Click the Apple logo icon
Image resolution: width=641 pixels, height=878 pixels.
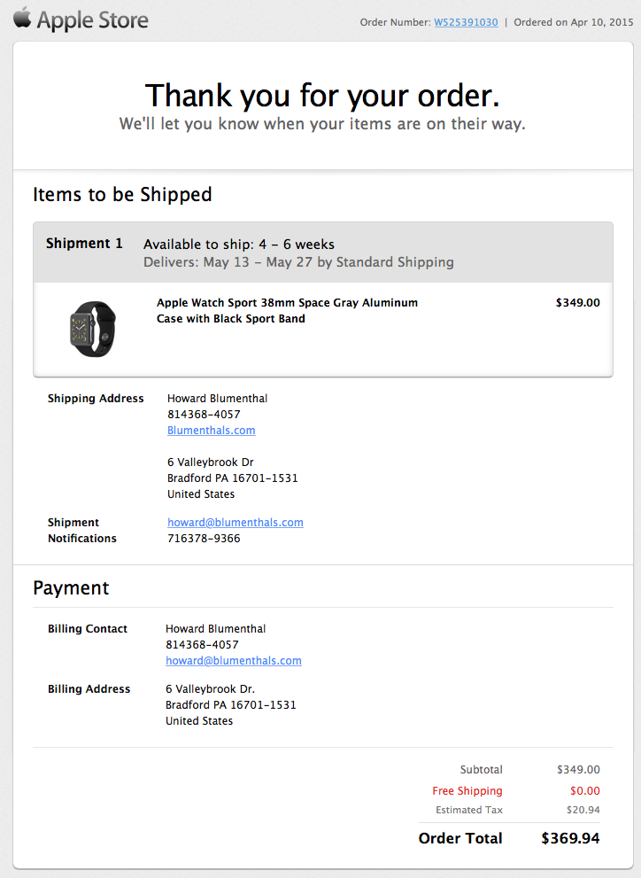pyautogui.click(x=21, y=18)
